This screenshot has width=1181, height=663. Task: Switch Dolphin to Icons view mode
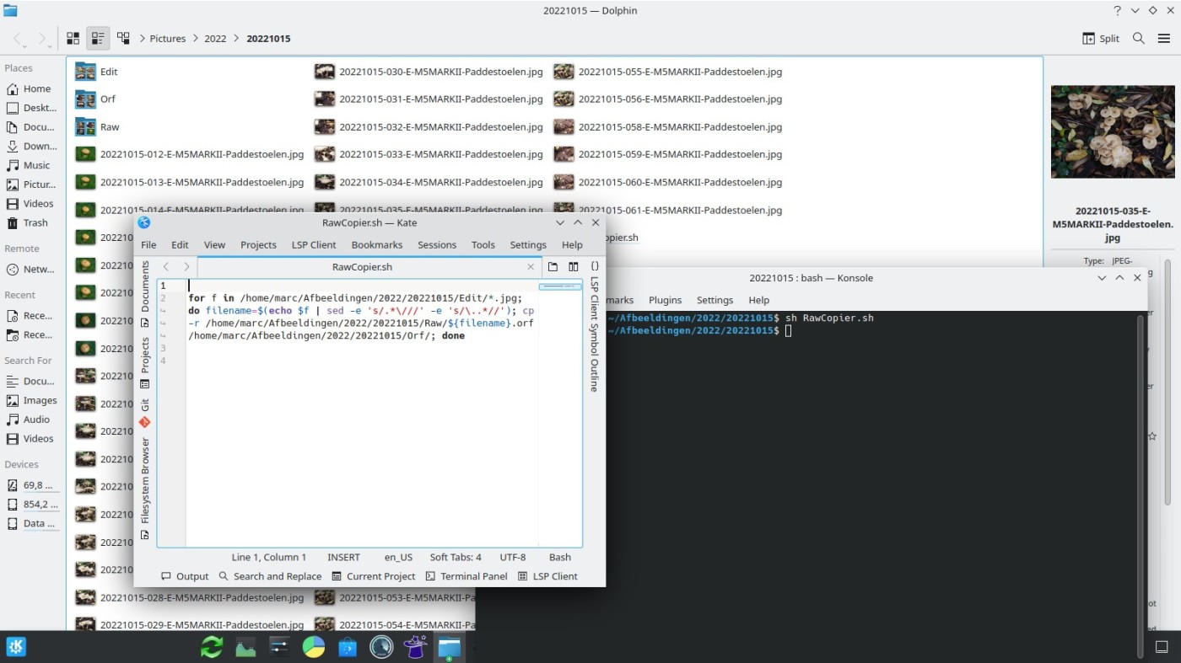(x=73, y=39)
